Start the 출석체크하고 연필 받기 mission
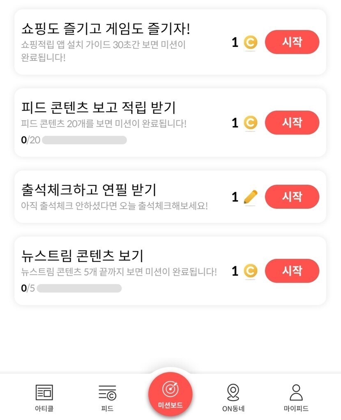This screenshot has height=420, width=341. (x=292, y=197)
